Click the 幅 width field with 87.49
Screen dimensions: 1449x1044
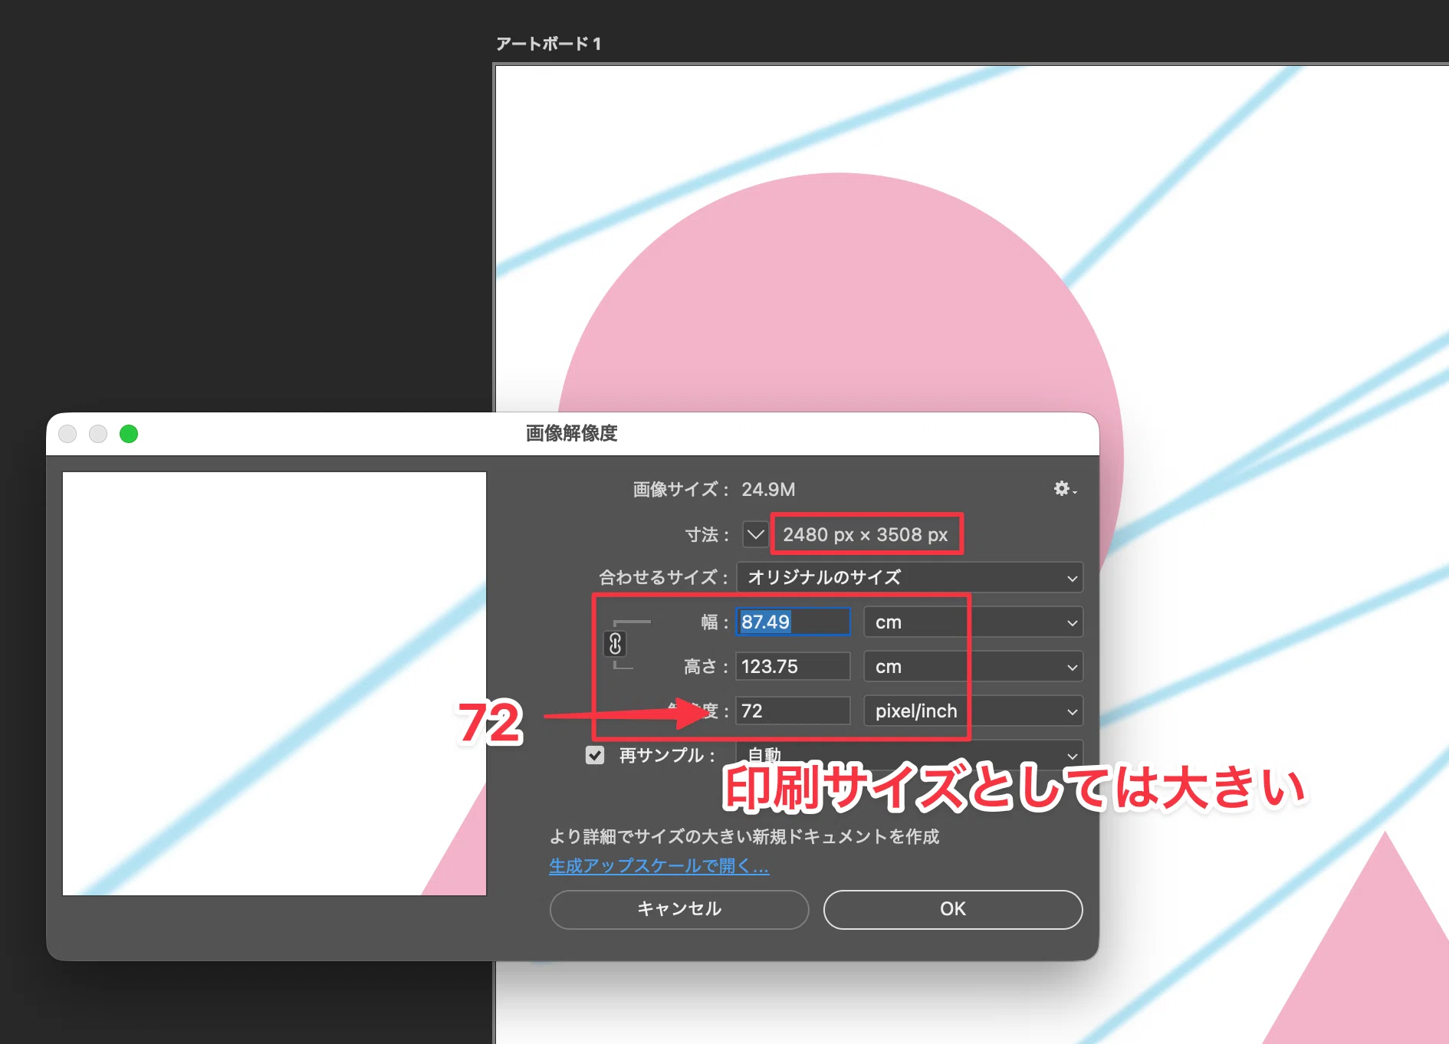coord(793,622)
